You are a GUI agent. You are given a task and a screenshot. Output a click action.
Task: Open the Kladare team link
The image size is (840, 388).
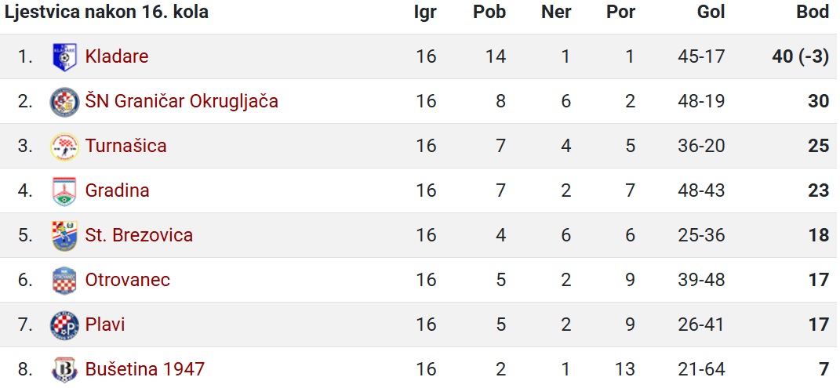pyautogui.click(x=117, y=56)
